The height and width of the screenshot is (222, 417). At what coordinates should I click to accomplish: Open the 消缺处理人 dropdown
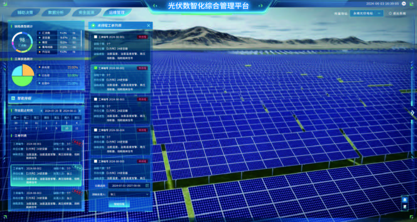click(129, 194)
